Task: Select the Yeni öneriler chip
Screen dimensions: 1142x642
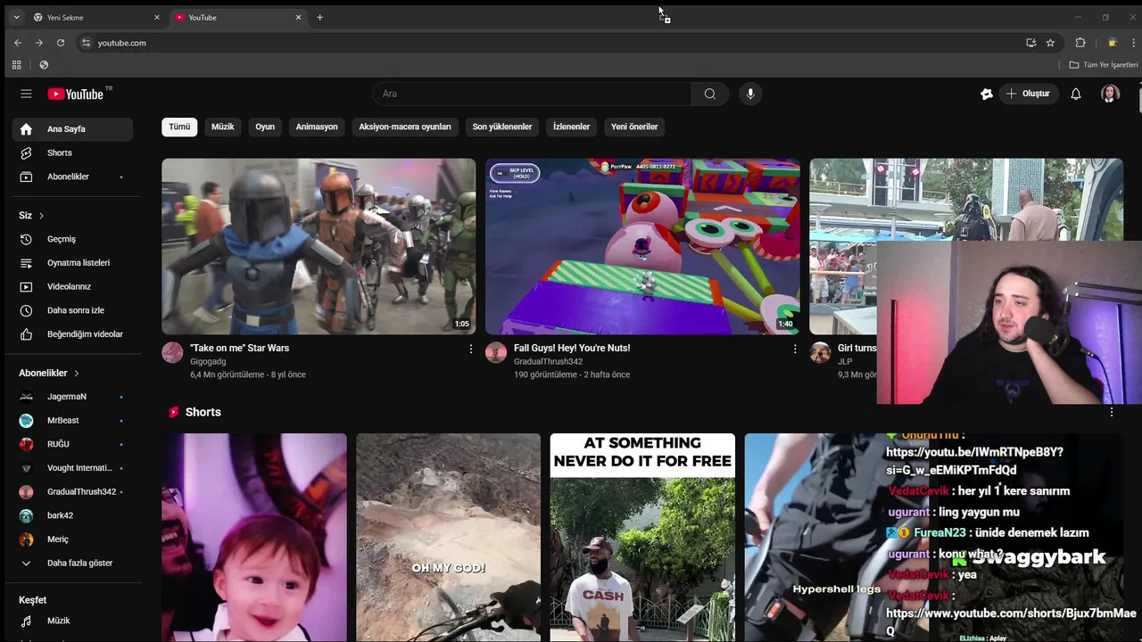Action: [634, 127]
